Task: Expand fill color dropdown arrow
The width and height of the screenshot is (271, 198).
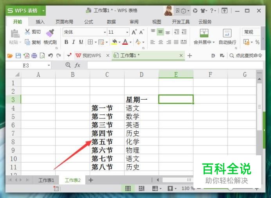Action: click(119, 42)
